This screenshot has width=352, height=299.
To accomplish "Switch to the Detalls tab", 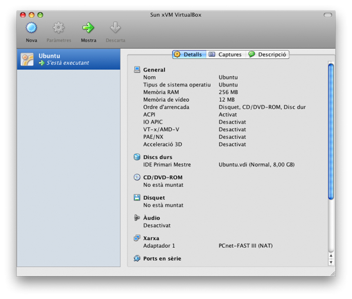I will [x=189, y=54].
